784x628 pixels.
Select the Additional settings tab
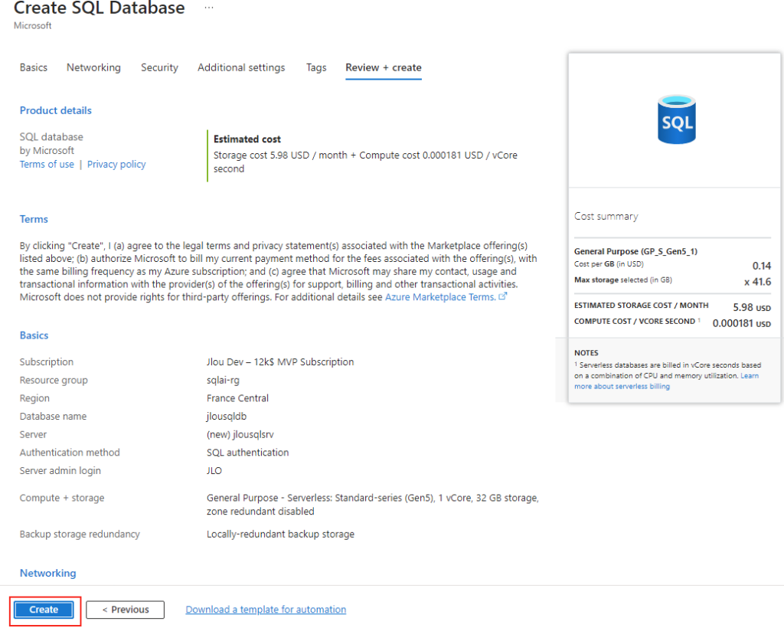(241, 67)
